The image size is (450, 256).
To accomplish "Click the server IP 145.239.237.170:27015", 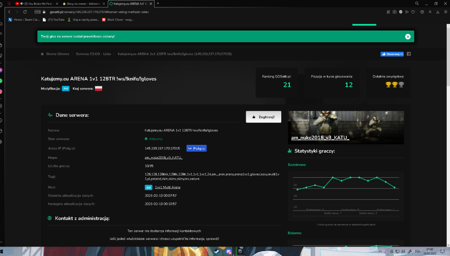I will 162,148.
